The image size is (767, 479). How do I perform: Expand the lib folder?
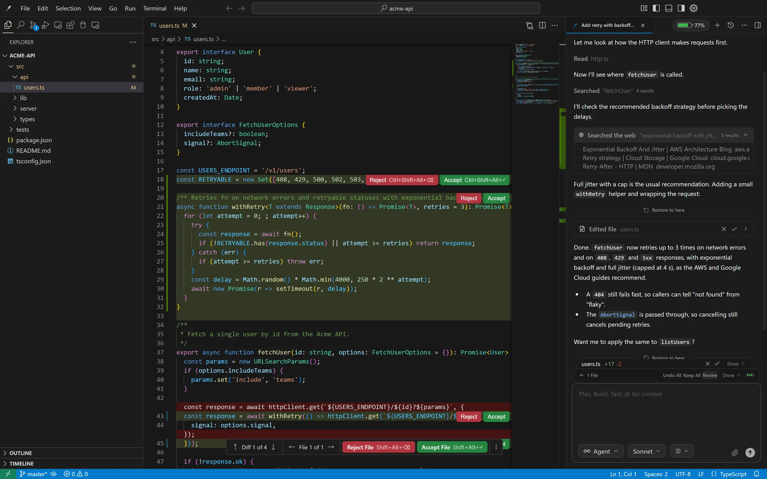coord(72,98)
